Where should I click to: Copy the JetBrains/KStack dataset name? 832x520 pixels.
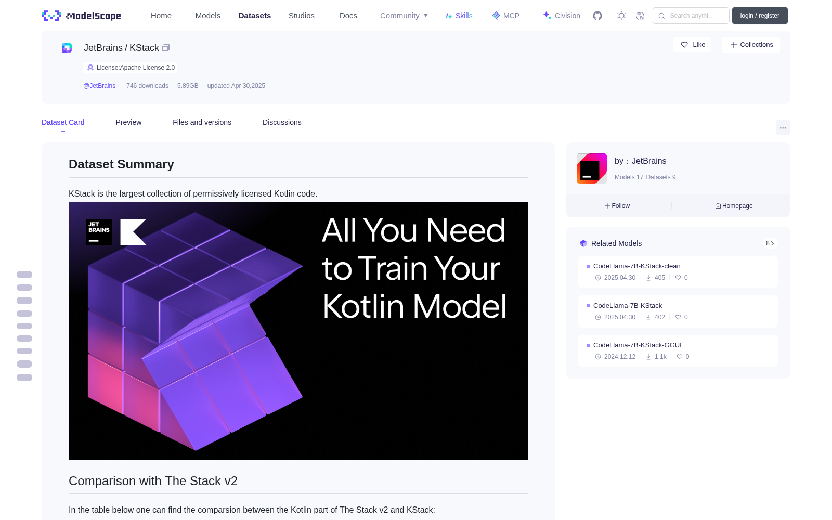tap(166, 48)
